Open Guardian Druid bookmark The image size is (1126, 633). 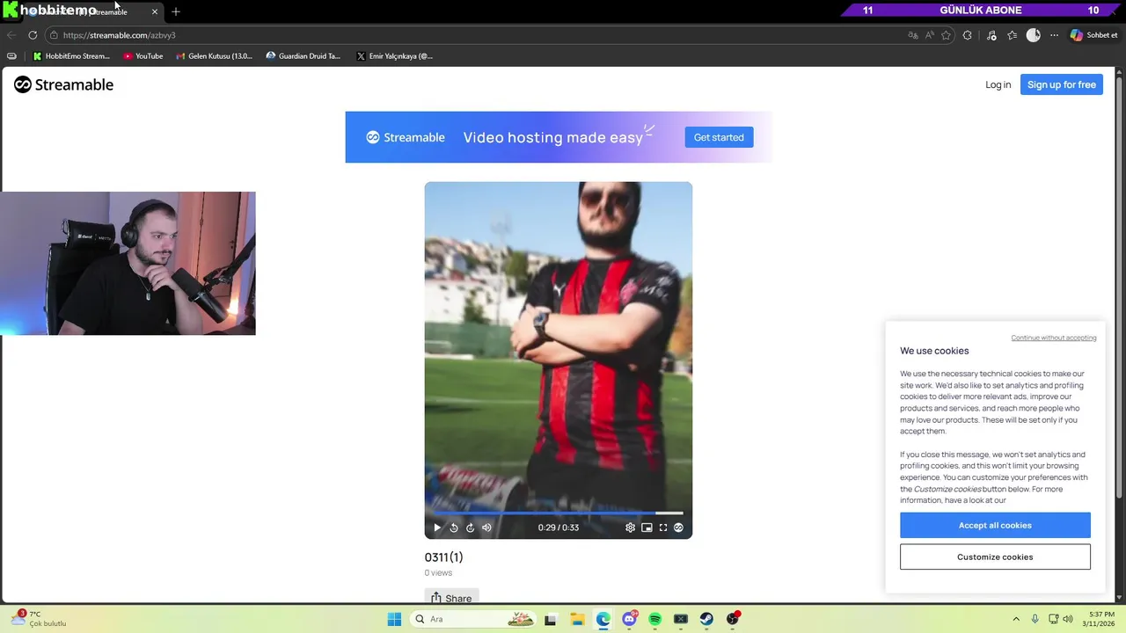point(303,56)
